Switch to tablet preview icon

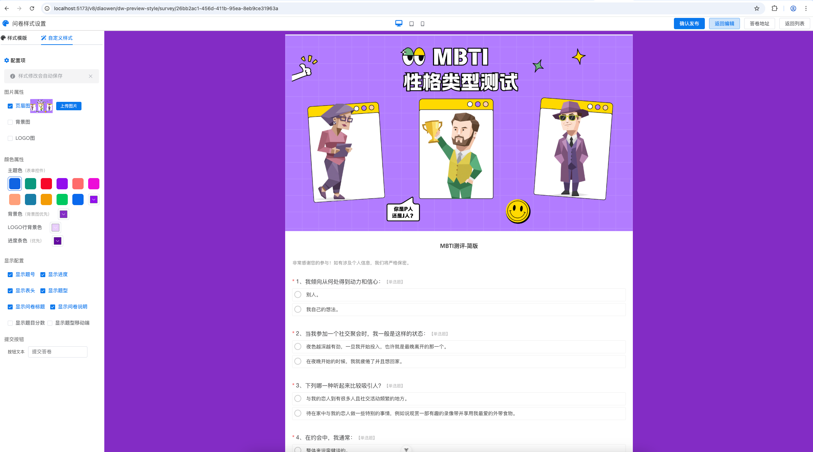pyautogui.click(x=411, y=24)
